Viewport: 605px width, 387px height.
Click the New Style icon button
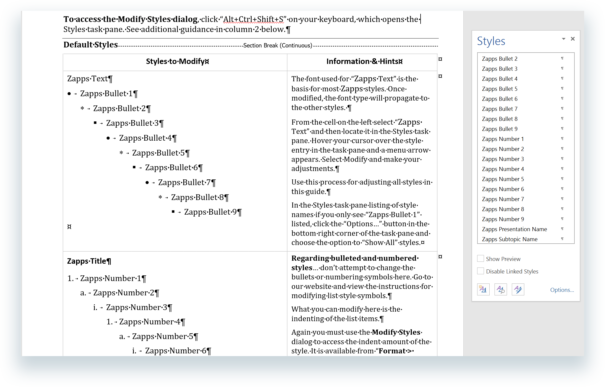tap(483, 289)
